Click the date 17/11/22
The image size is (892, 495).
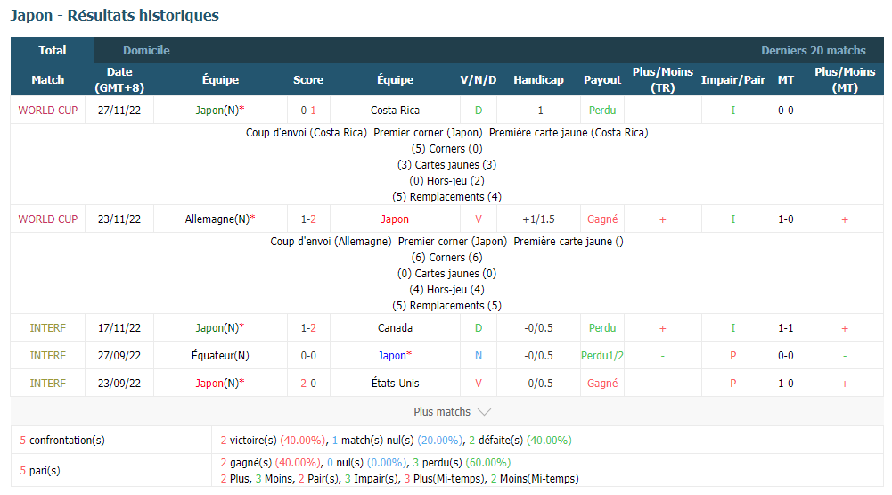click(119, 327)
